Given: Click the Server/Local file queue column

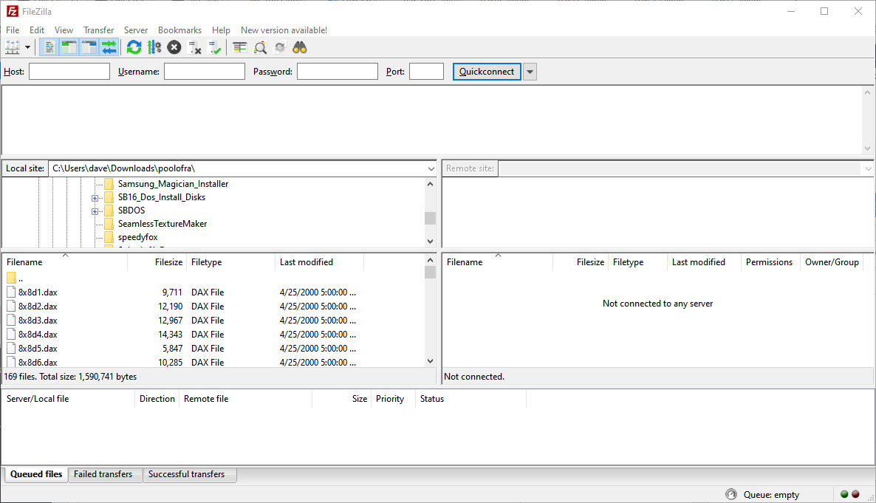Looking at the screenshot, I should (68, 399).
